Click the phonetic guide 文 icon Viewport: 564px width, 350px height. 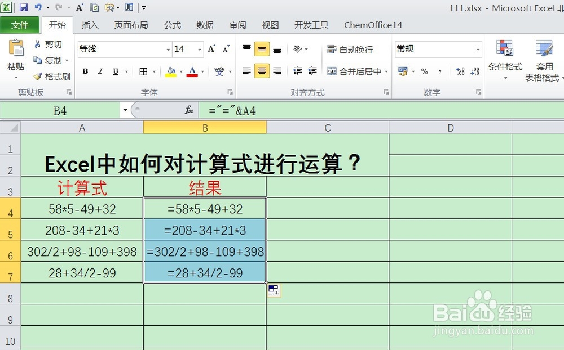pyautogui.click(x=219, y=71)
